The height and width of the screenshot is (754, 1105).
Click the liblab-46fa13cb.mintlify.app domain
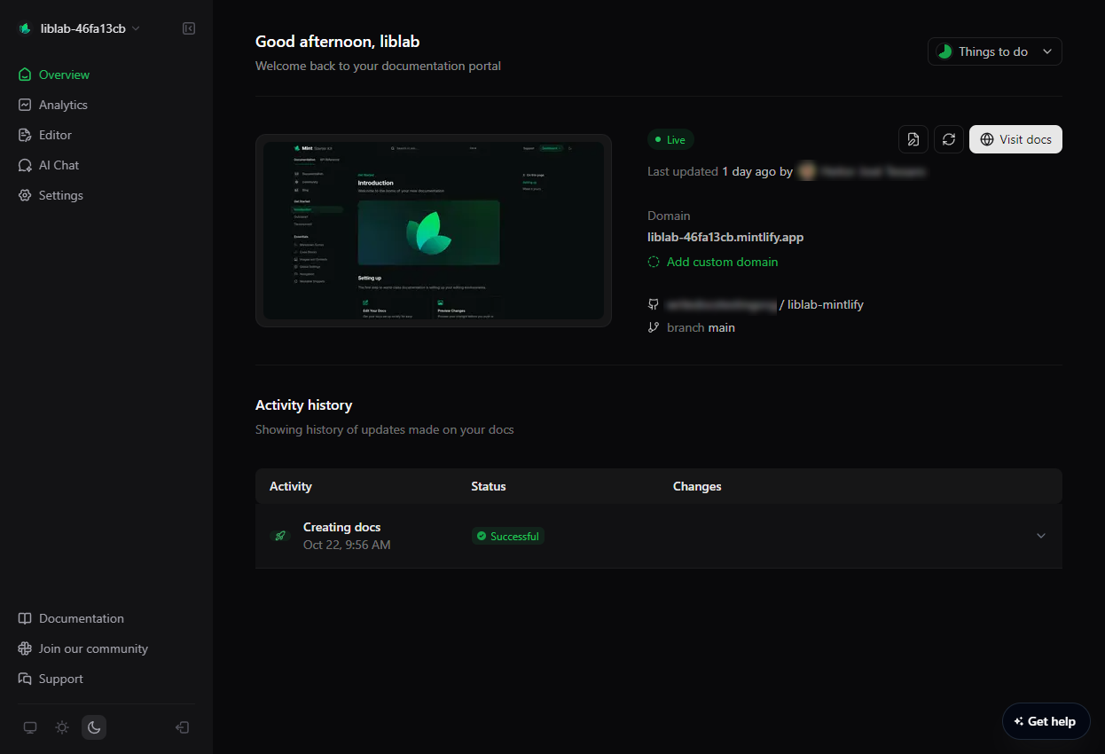pyautogui.click(x=725, y=237)
